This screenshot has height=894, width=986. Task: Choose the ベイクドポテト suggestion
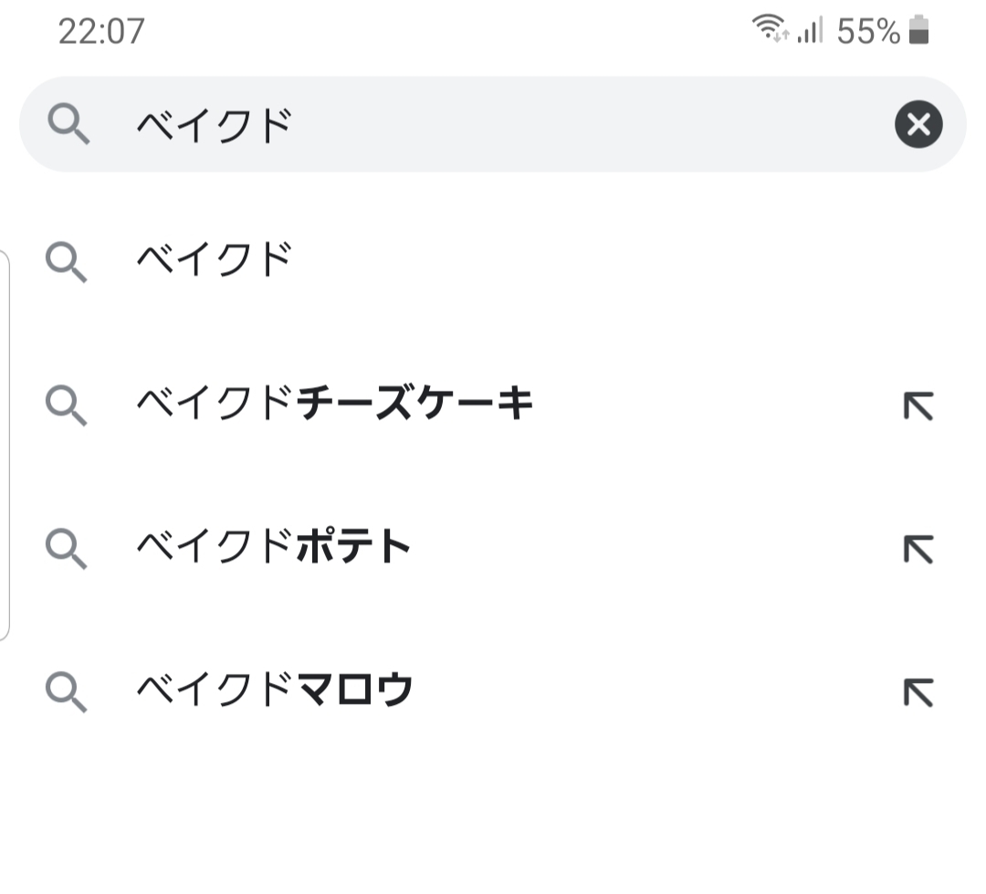pyautogui.click(x=274, y=547)
